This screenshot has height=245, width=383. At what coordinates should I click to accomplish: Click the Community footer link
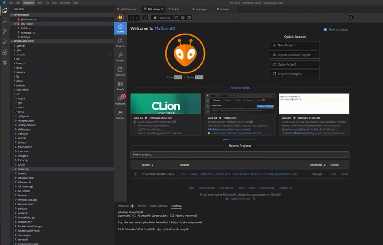[267, 188]
